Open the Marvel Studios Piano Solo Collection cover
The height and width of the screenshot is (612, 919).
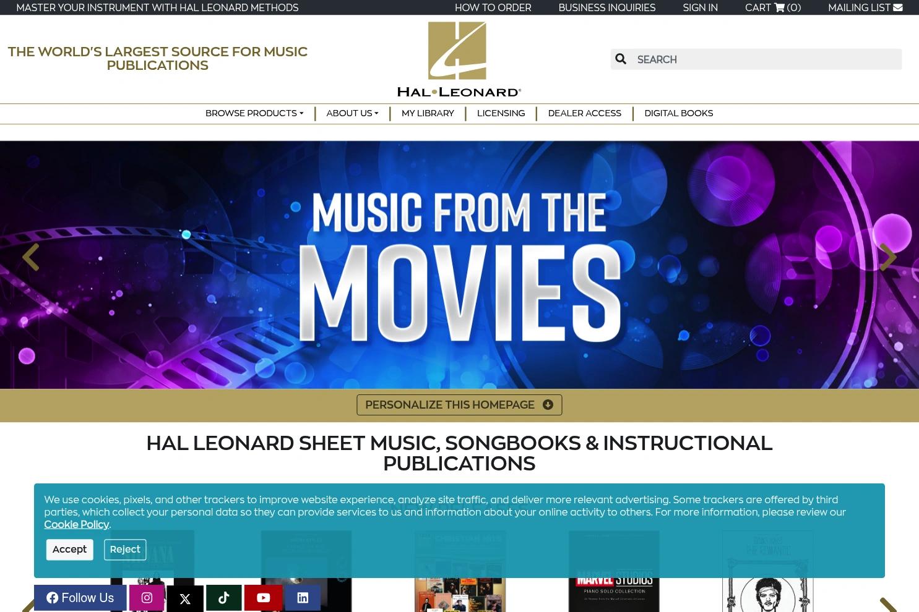click(614, 572)
